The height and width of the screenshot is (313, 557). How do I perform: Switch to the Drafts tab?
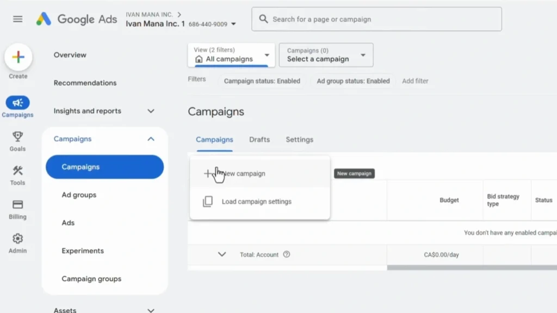click(259, 140)
